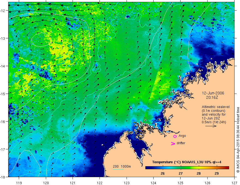Click the latitude axis label "-13"

tap(3, 38)
